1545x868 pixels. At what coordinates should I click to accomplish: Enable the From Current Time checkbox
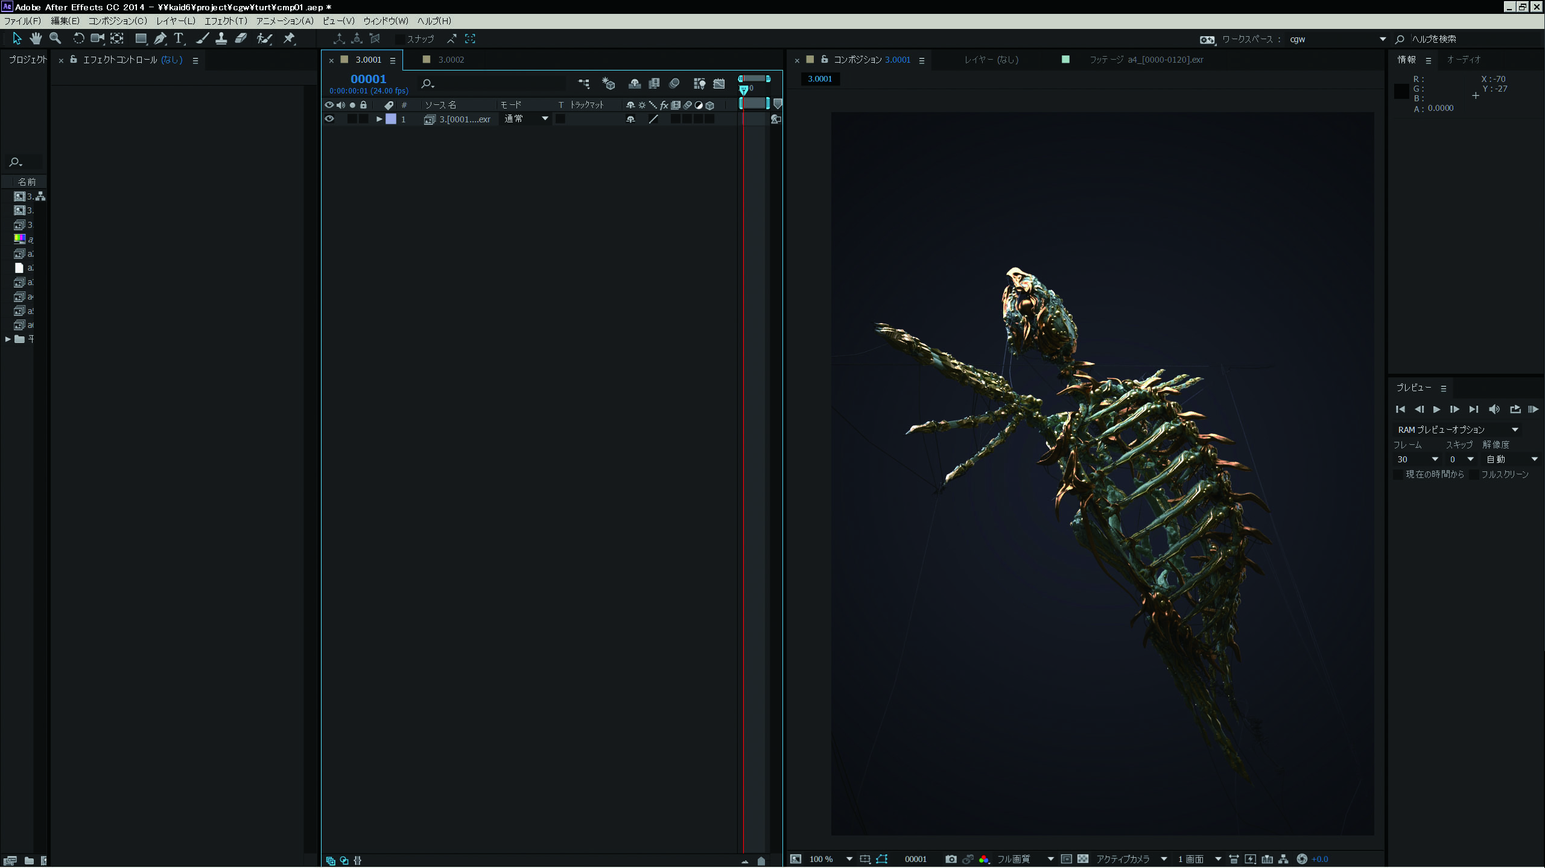(x=1397, y=475)
